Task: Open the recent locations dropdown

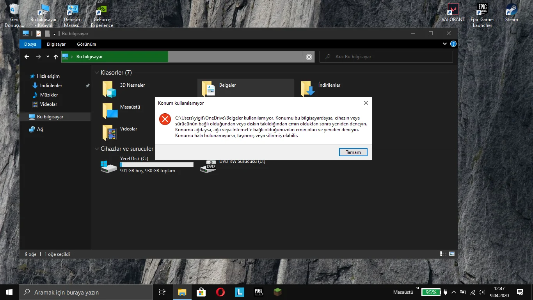Action: tap(48, 57)
